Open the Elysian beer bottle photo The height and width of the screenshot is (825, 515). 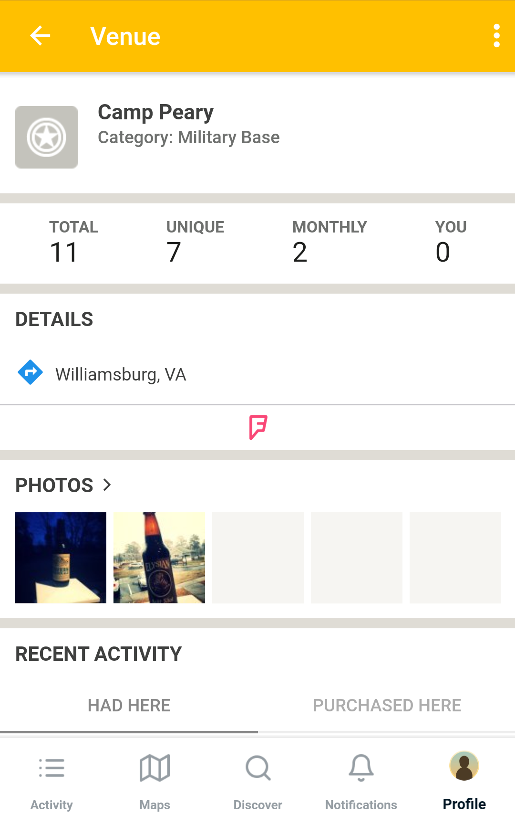coord(159,558)
